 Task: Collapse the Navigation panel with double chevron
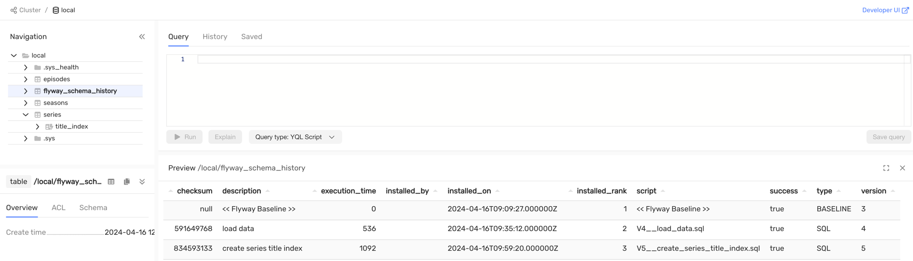(x=142, y=37)
